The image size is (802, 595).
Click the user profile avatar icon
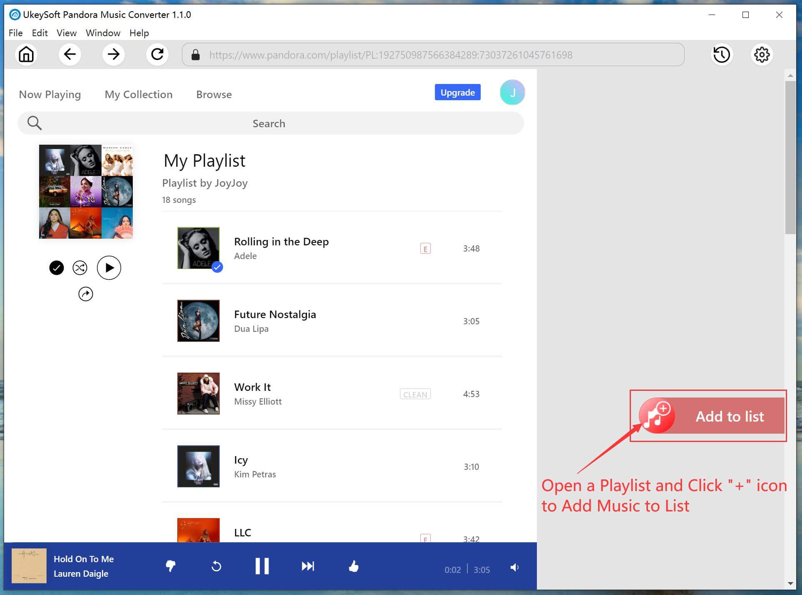click(512, 92)
